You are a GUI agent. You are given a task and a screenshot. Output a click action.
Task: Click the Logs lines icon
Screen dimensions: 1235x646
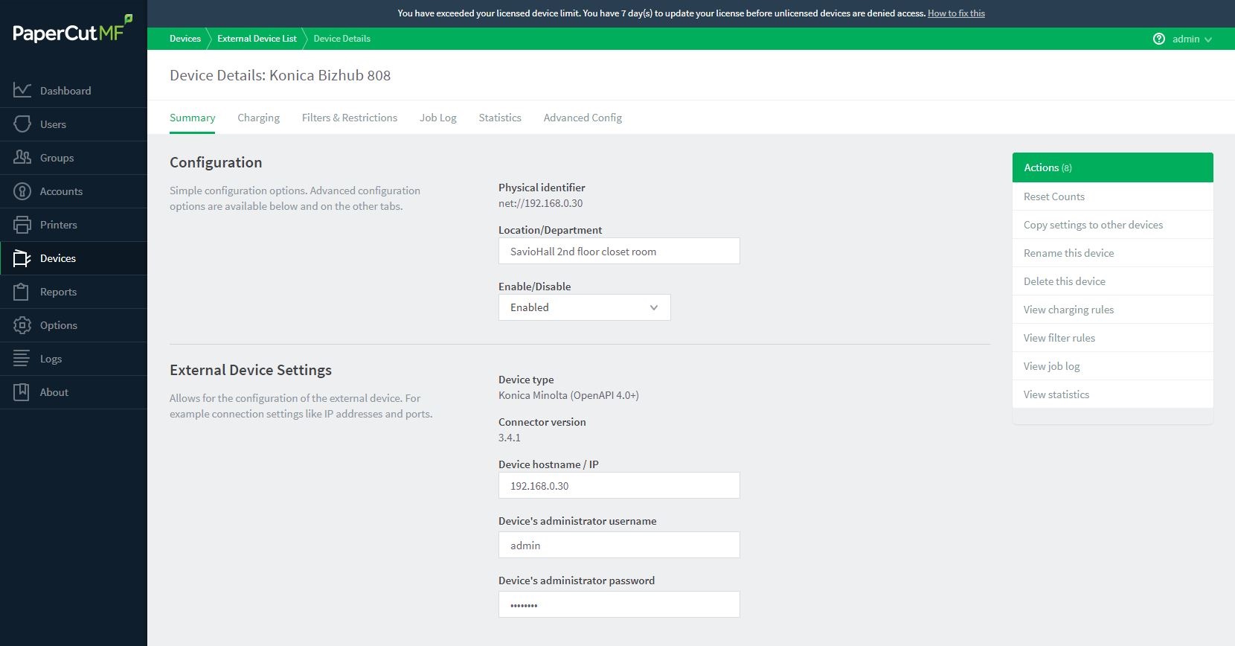click(x=22, y=358)
